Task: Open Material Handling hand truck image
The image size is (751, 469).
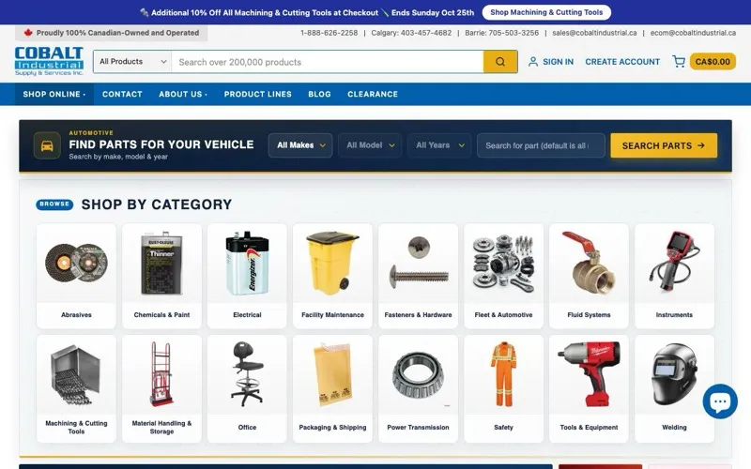Action: click(161, 374)
